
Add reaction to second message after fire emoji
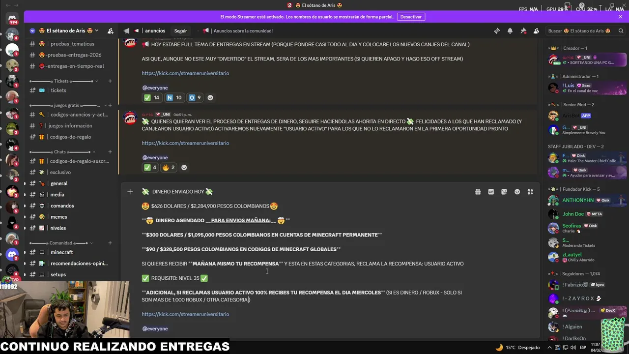coord(184,167)
